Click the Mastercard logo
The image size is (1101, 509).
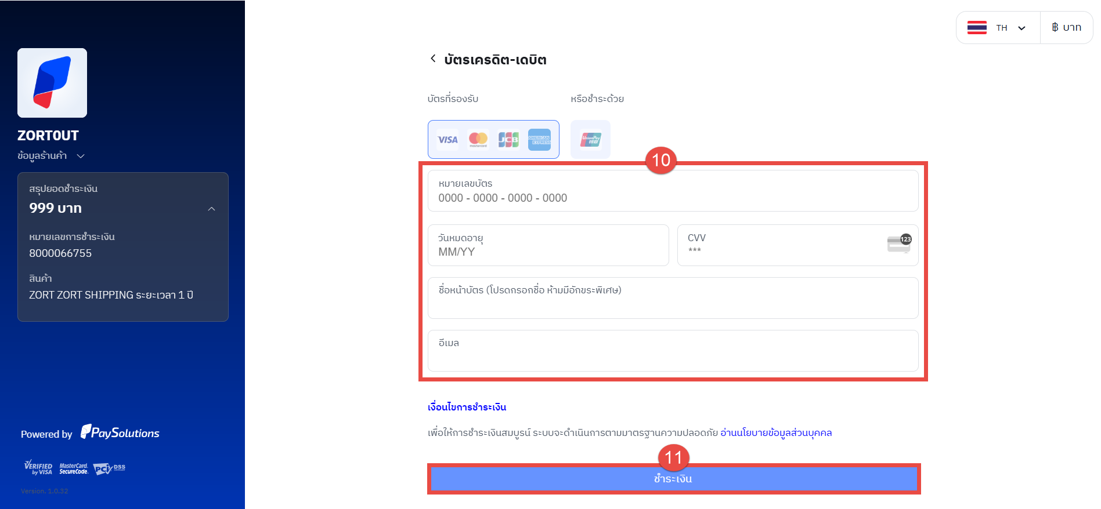[x=478, y=140]
